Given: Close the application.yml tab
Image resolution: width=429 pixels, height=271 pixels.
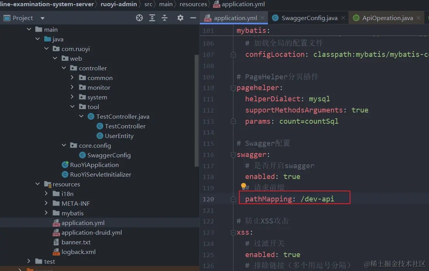Looking at the screenshot, I should click(263, 18).
